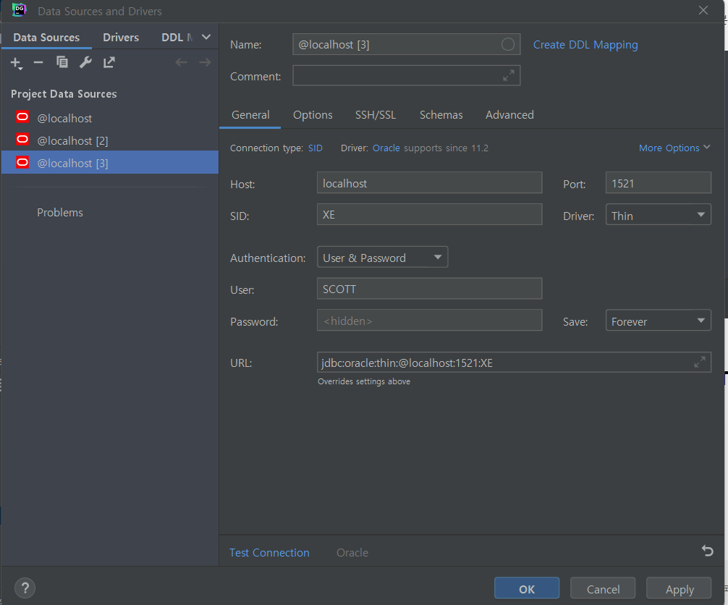Viewport: 728px width, 605px height.
Task: Change connection type SID link
Action: [316, 148]
